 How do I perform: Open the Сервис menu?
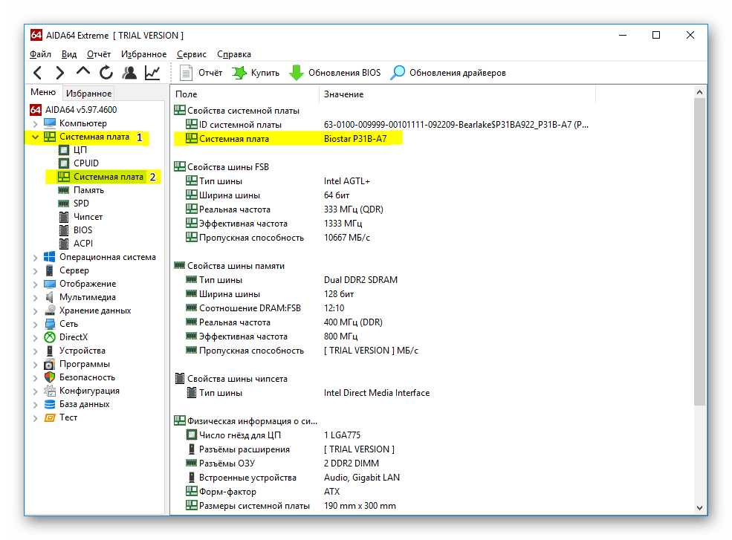(192, 54)
